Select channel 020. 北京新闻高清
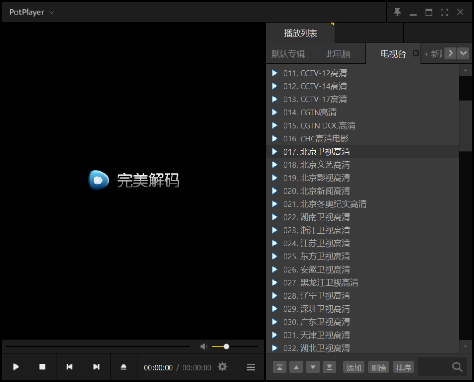 point(363,191)
